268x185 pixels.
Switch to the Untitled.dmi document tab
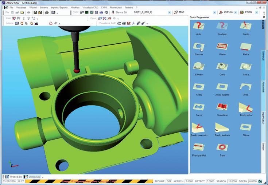14,177
